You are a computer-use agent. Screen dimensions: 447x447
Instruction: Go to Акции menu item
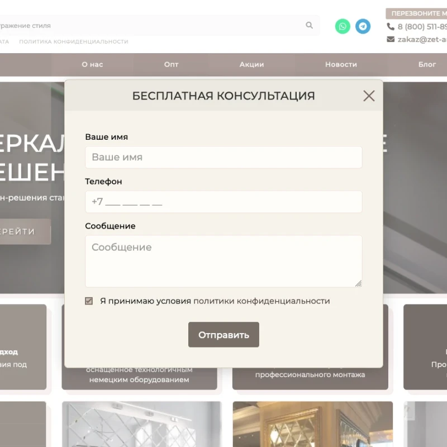tap(251, 64)
